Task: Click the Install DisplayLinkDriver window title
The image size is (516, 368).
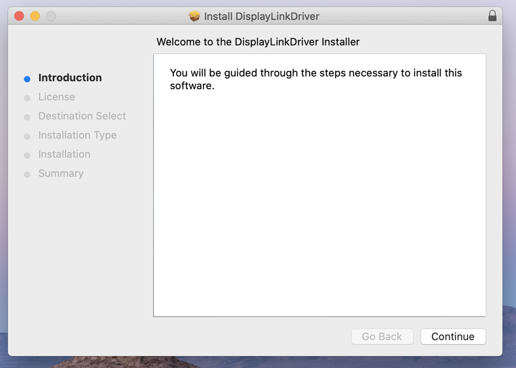Action: coord(262,16)
